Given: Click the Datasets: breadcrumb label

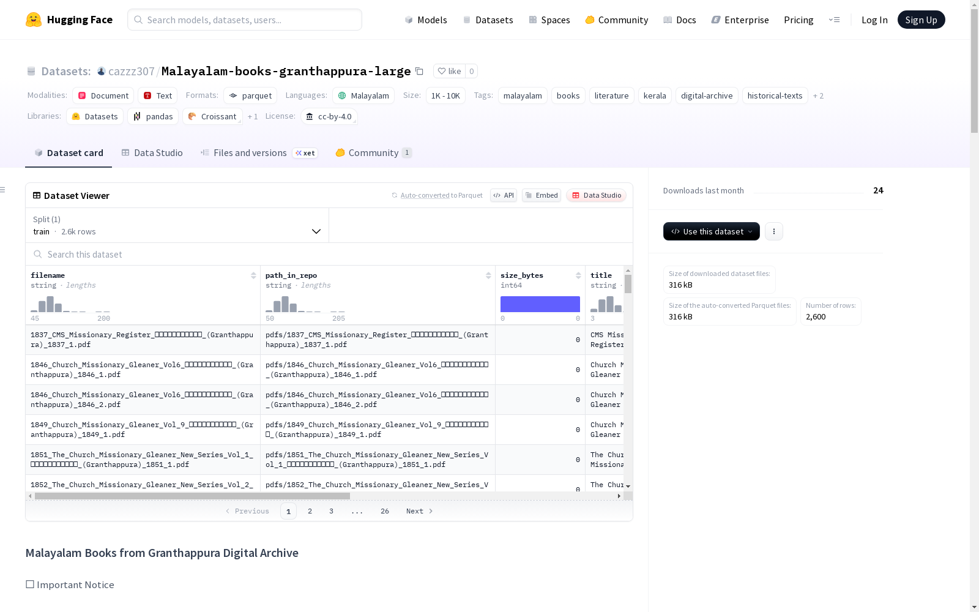Looking at the screenshot, I should (x=66, y=71).
